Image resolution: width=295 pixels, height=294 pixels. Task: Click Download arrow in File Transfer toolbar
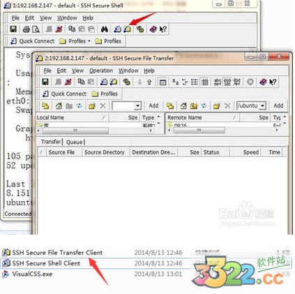click(x=139, y=82)
